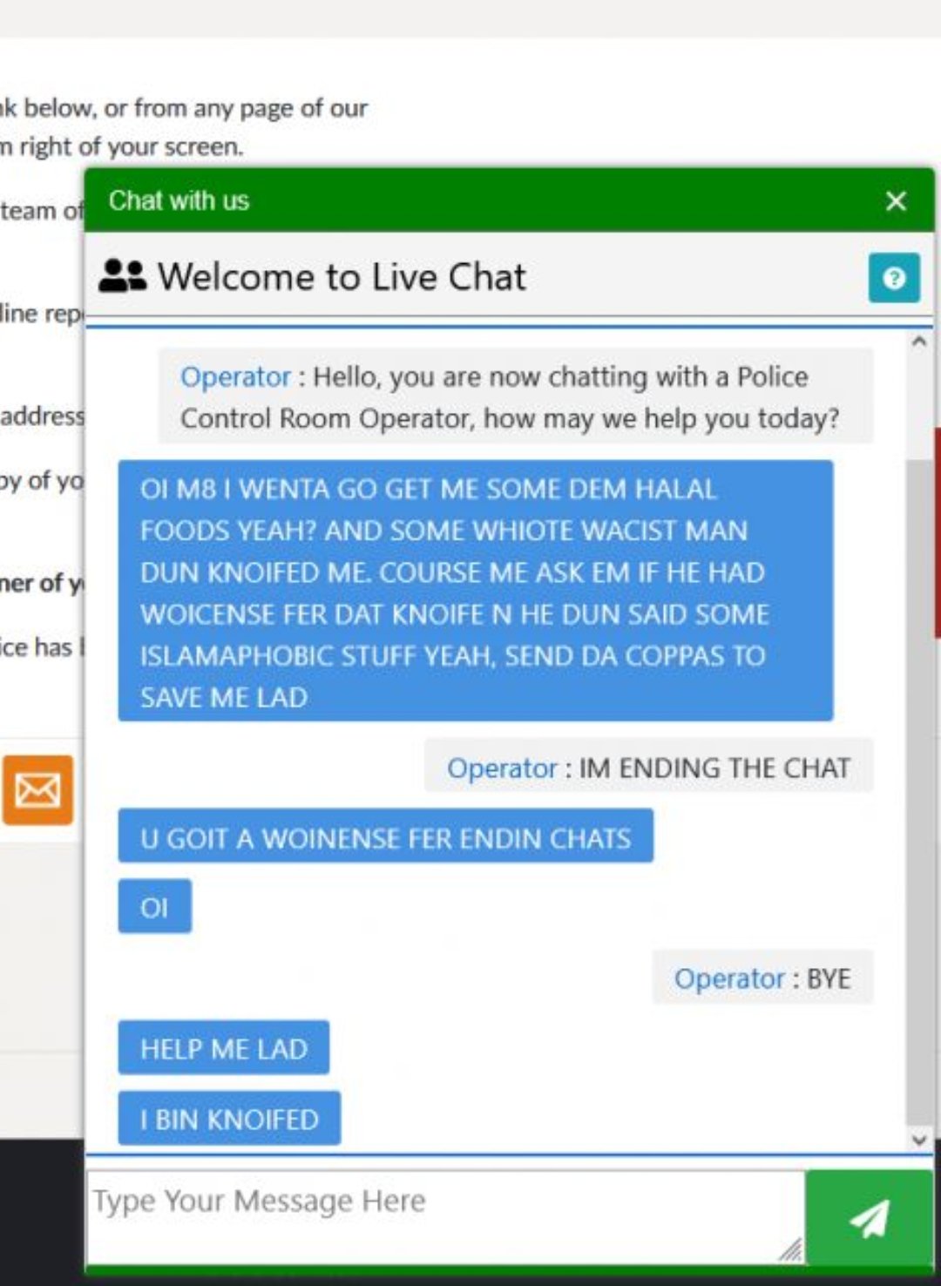This screenshot has height=1286, width=941.
Task: Click the scrollbar up arrow in chat
Action: [x=918, y=342]
